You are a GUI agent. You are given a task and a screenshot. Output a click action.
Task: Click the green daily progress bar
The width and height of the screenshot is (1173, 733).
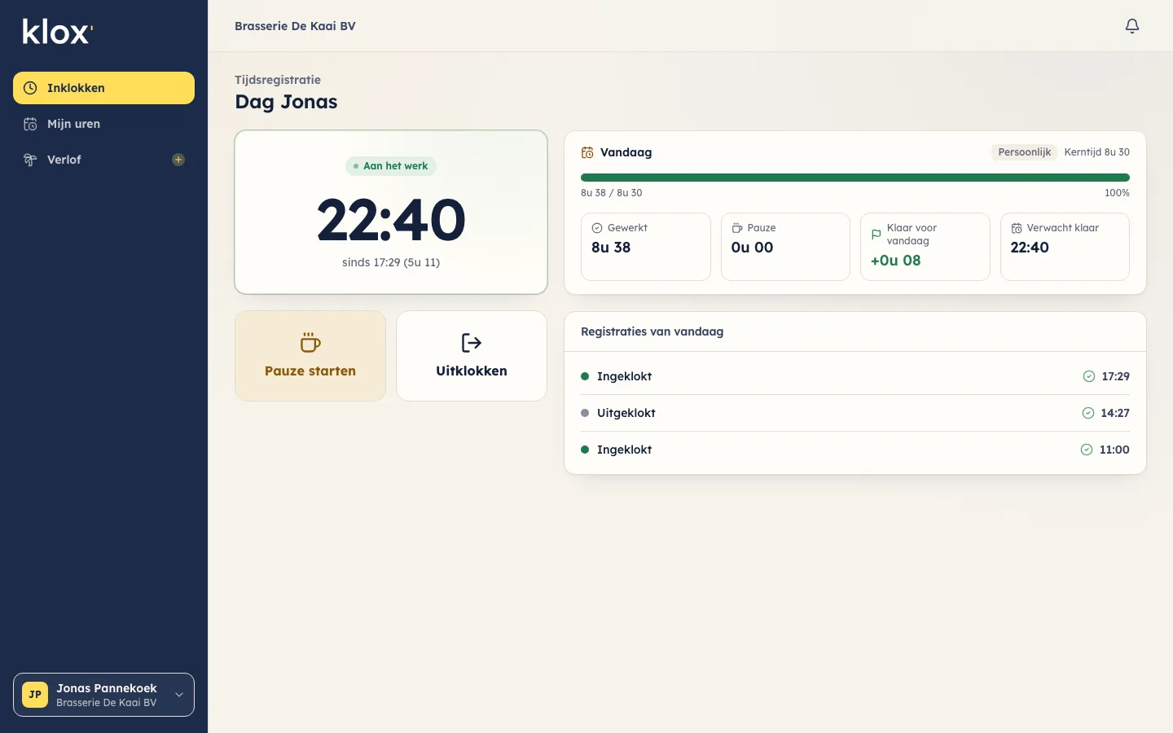click(x=855, y=178)
